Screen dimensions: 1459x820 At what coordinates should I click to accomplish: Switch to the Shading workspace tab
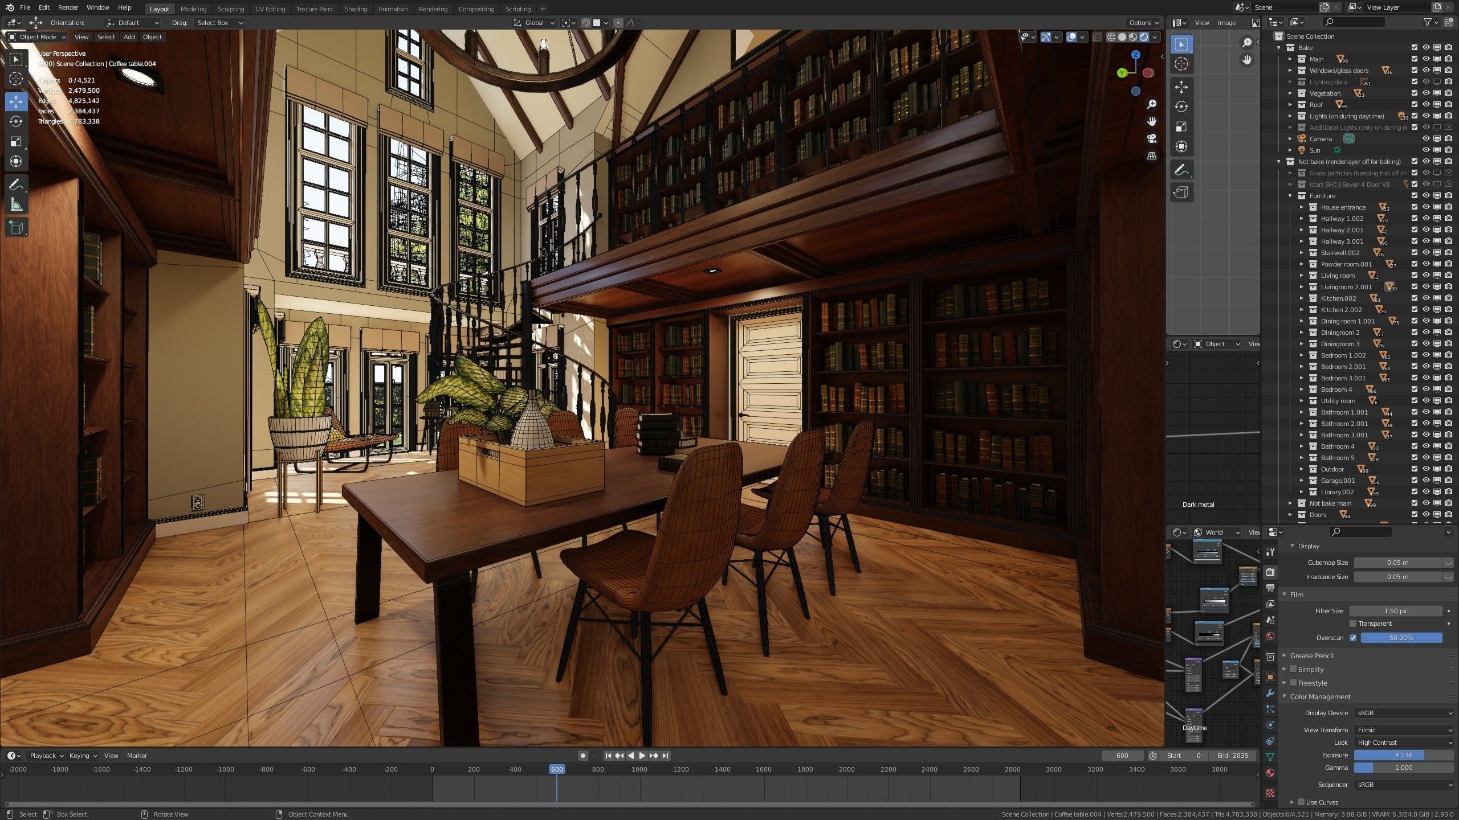click(356, 9)
